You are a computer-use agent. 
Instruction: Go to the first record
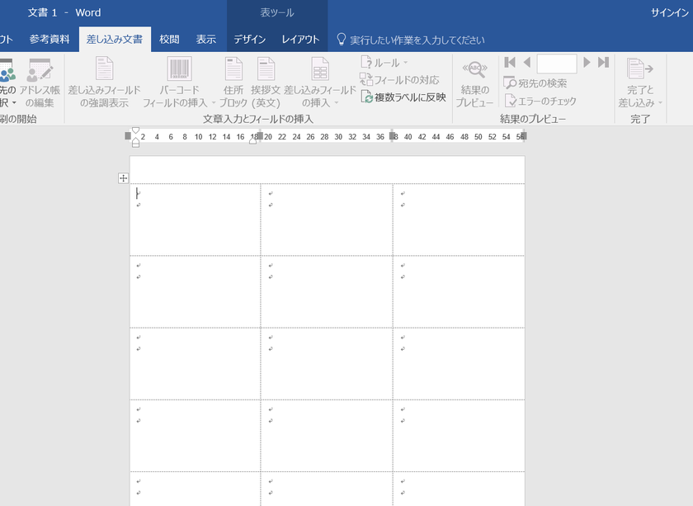[510, 63]
